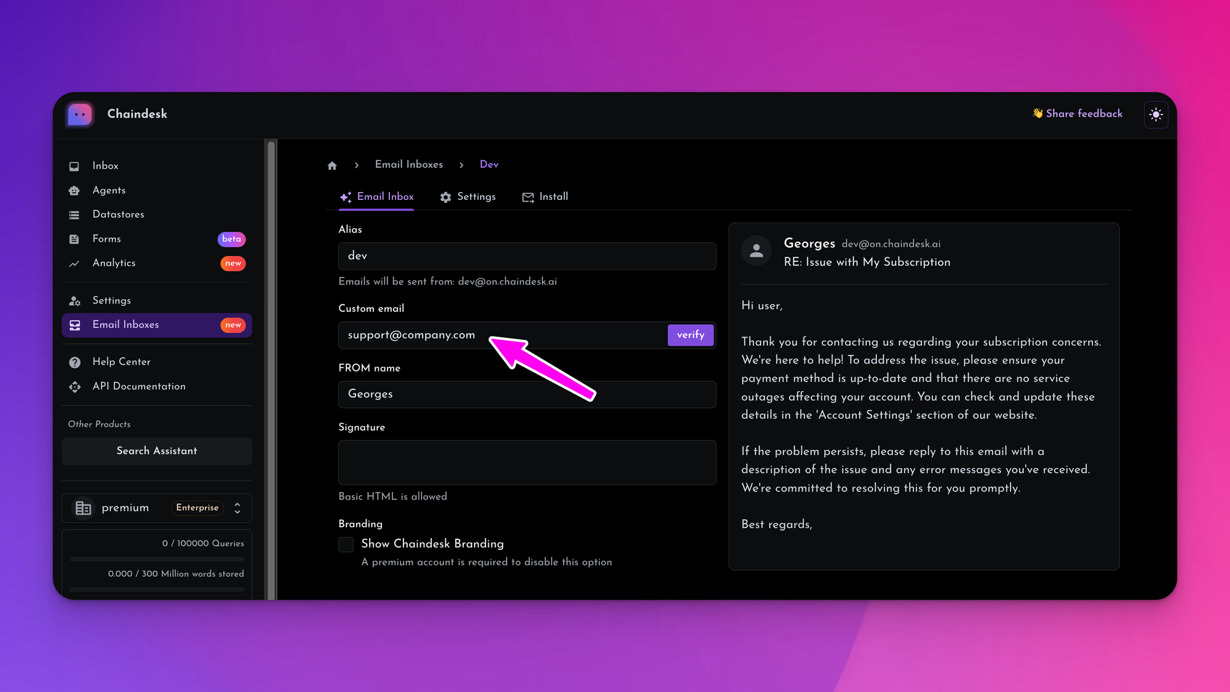
Task: Click the Help Center icon in sidebar
Action: 75,362
